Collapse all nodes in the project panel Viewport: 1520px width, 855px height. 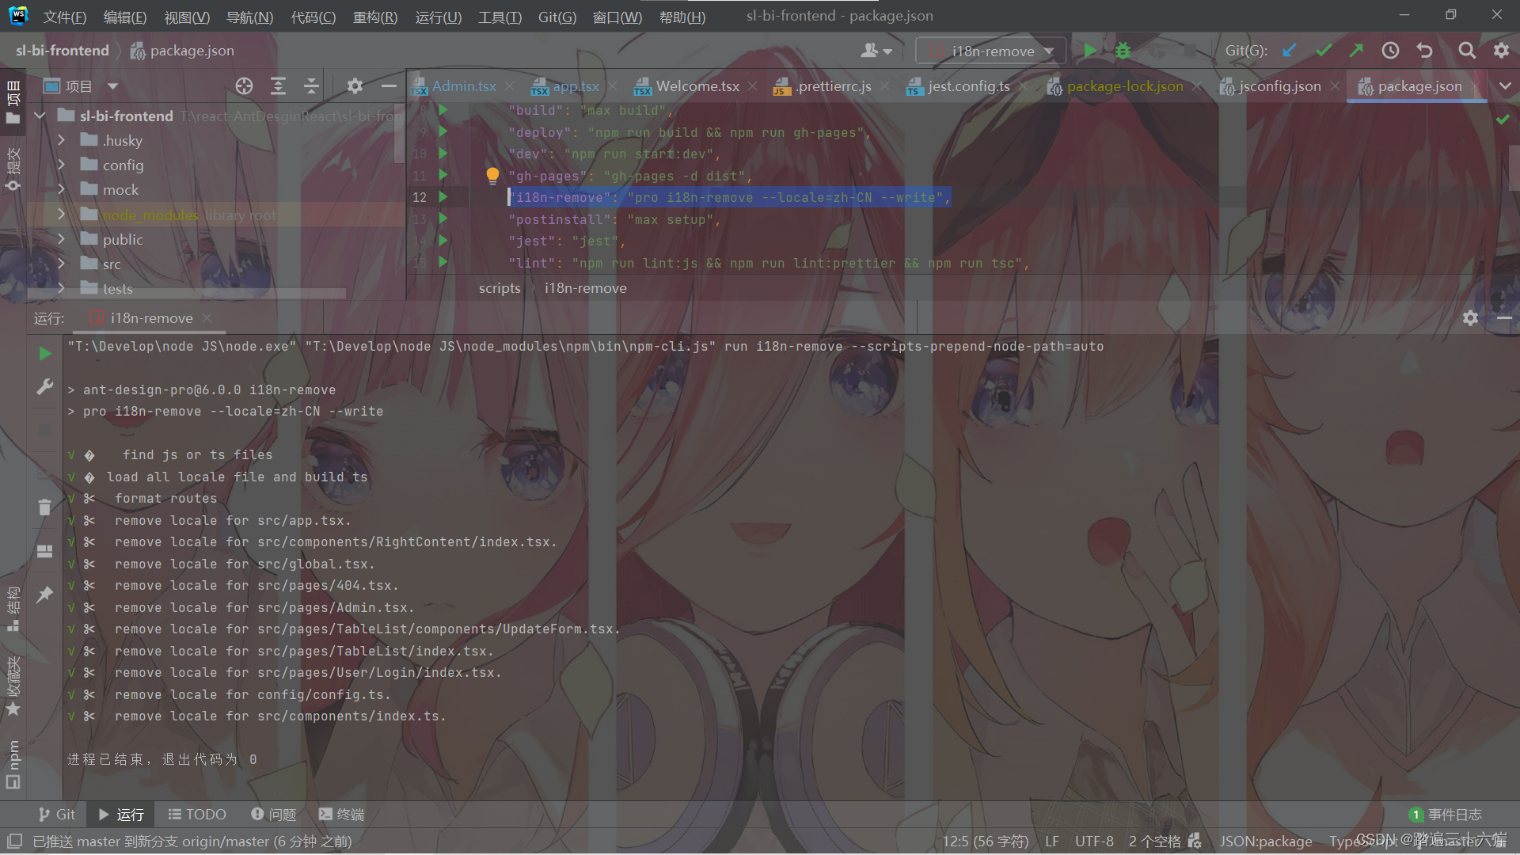pos(311,86)
